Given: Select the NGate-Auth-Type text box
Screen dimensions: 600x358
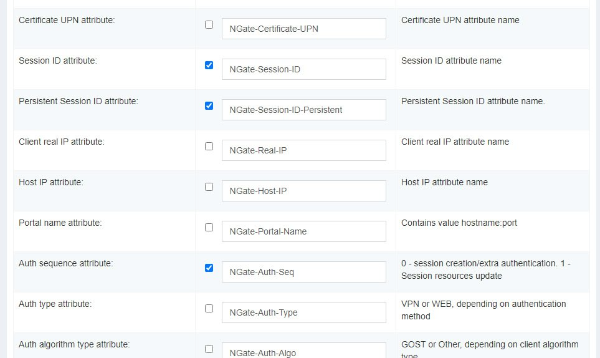Looking at the screenshot, I should click(x=303, y=312).
